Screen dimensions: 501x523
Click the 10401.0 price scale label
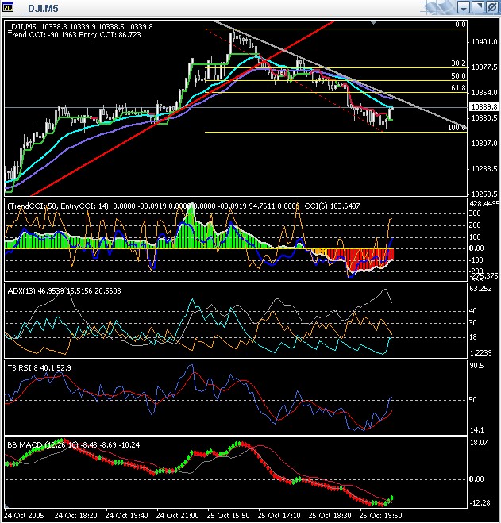484,42
